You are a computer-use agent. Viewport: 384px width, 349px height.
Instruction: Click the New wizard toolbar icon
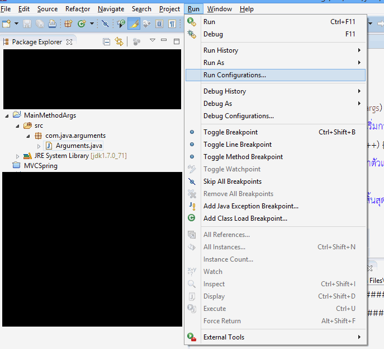point(7,24)
